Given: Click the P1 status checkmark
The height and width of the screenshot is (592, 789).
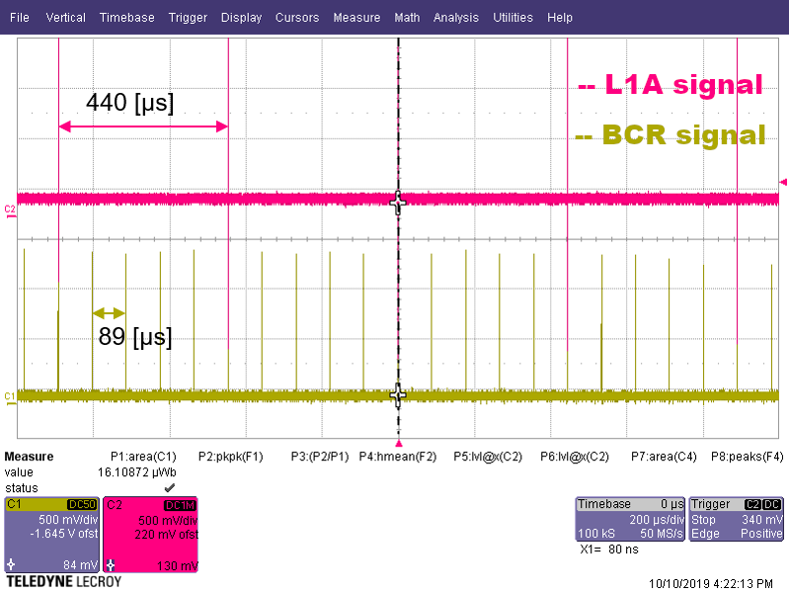Looking at the screenshot, I should pos(170,487).
